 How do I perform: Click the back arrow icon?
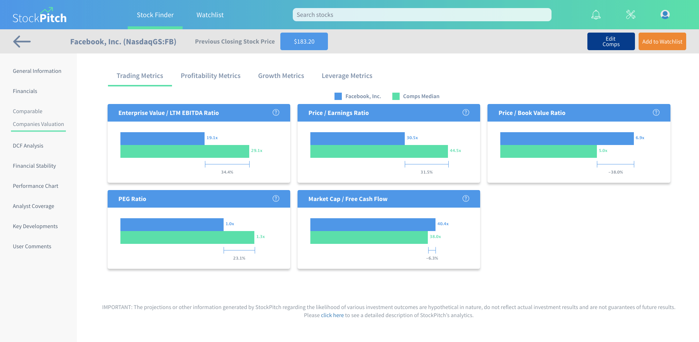coord(22,41)
